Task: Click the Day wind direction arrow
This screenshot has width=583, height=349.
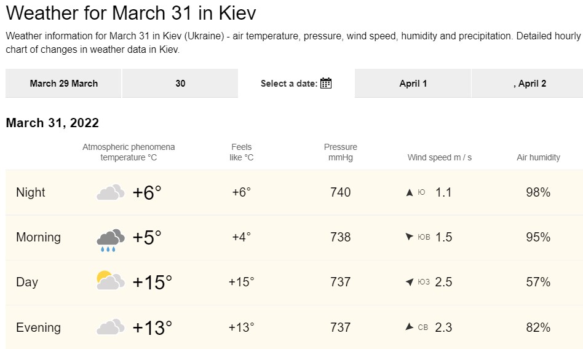Action: 410,282
